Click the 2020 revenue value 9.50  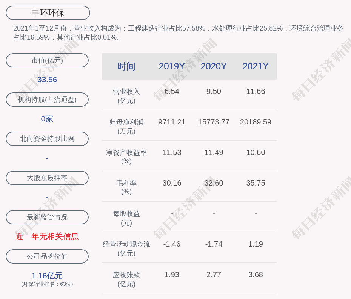214,91
